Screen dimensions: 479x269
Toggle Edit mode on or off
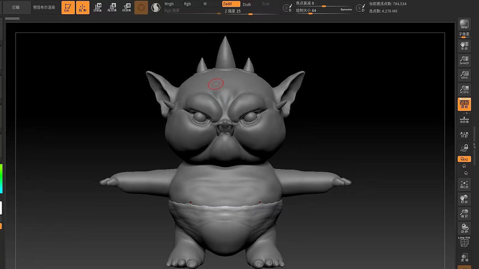click(68, 7)
